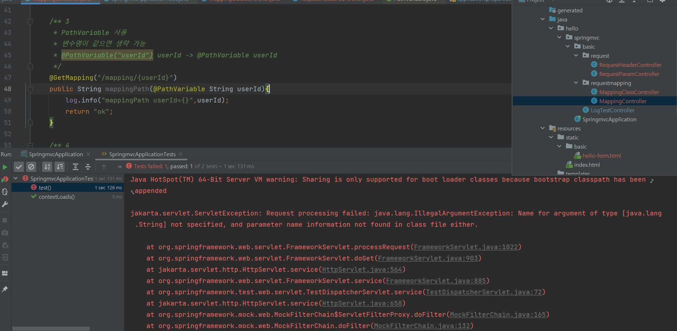Viewport: 677px width, 331px height.
Task: Fold the Javadoc comment at line 42
Action: [x=31, y=21]
